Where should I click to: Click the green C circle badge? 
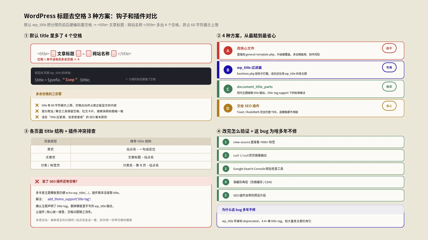point(228,89)
